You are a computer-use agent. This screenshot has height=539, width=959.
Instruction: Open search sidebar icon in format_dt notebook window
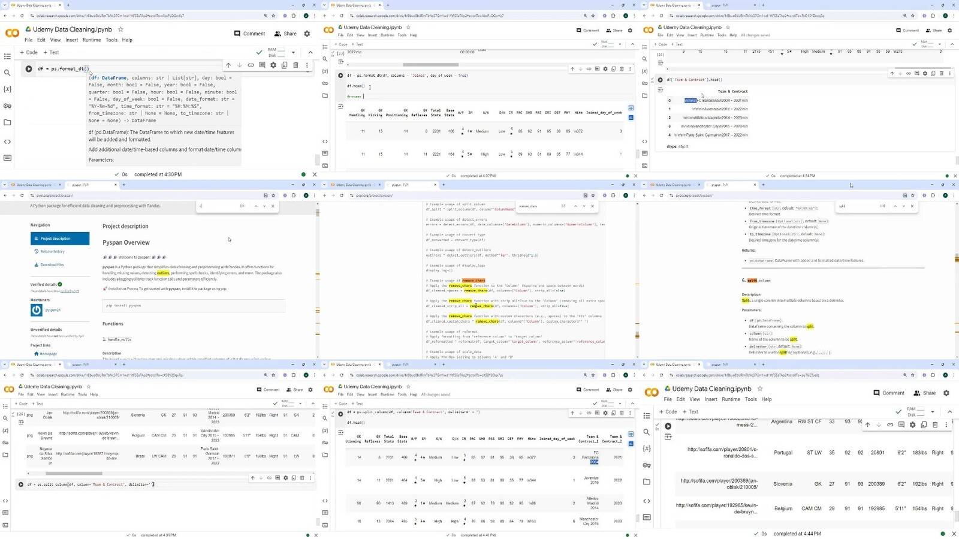pos(7,73)
